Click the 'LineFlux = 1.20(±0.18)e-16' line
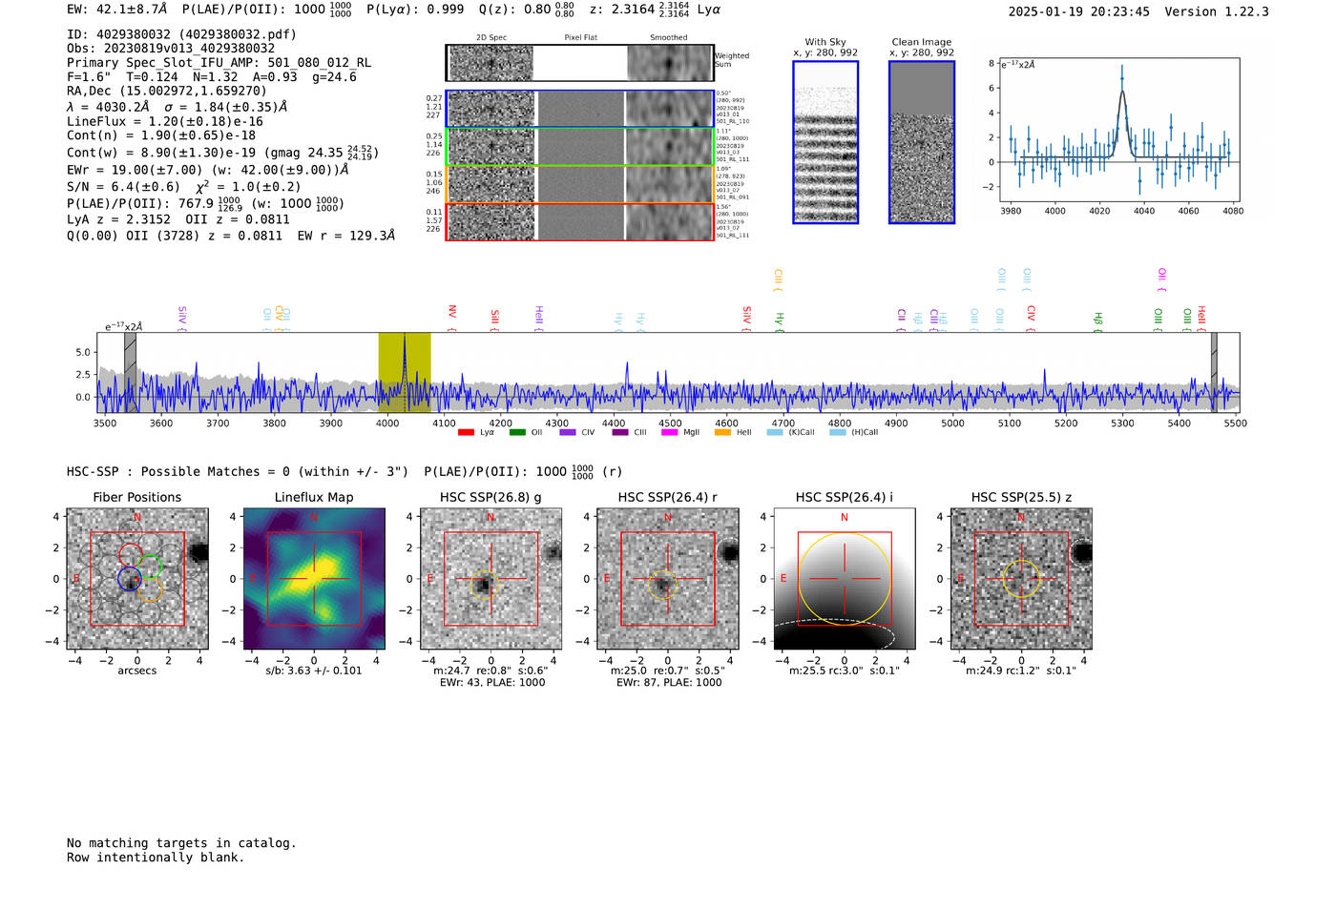This screenshot has height=909, width=1336. click(x=165, y=122)
